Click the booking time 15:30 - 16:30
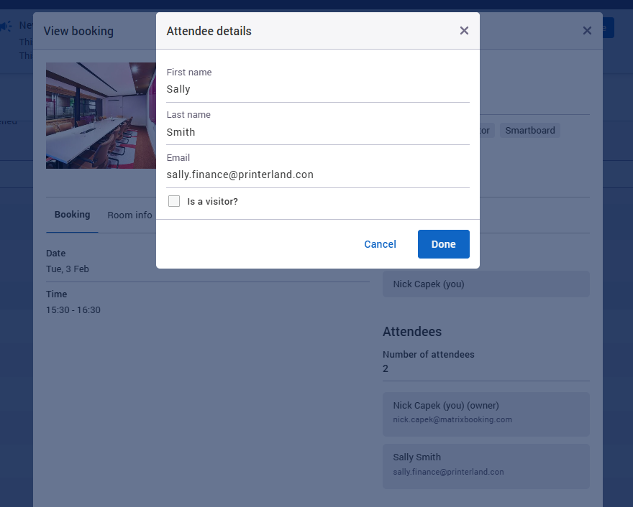This screenshot has height=507, width=633. tap(73, 310)
